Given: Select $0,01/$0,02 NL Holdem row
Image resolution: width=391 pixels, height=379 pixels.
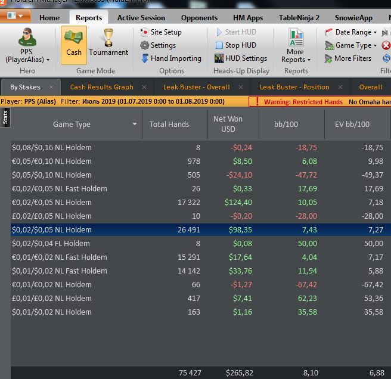Looking at the screenshot, I should coord(201,312).
